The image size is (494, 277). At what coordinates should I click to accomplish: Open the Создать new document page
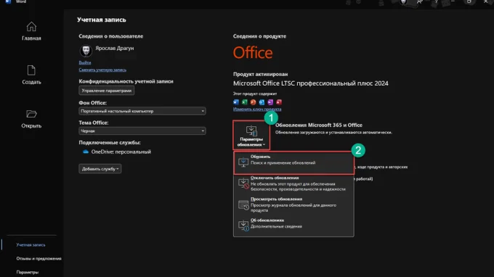pos(31,75)
